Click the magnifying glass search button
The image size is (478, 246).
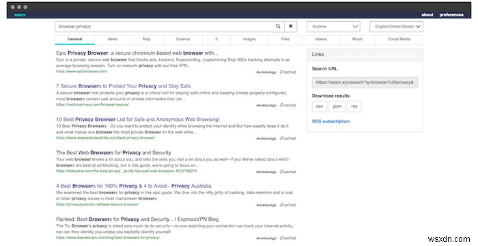[x=278, y=27]
